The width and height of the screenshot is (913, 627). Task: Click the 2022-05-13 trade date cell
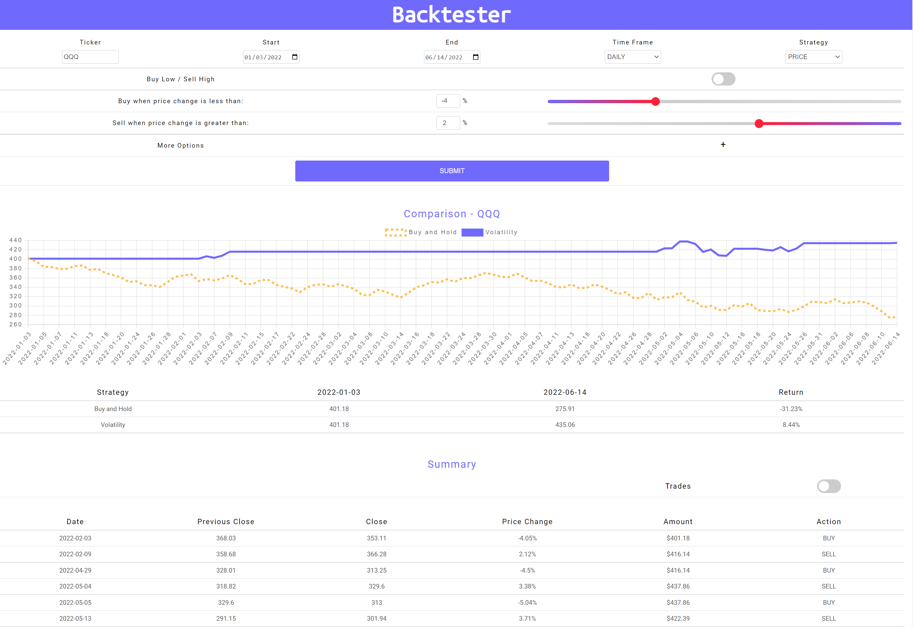75,619
